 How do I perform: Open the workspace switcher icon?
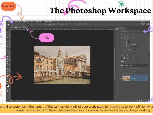point(144,24)
